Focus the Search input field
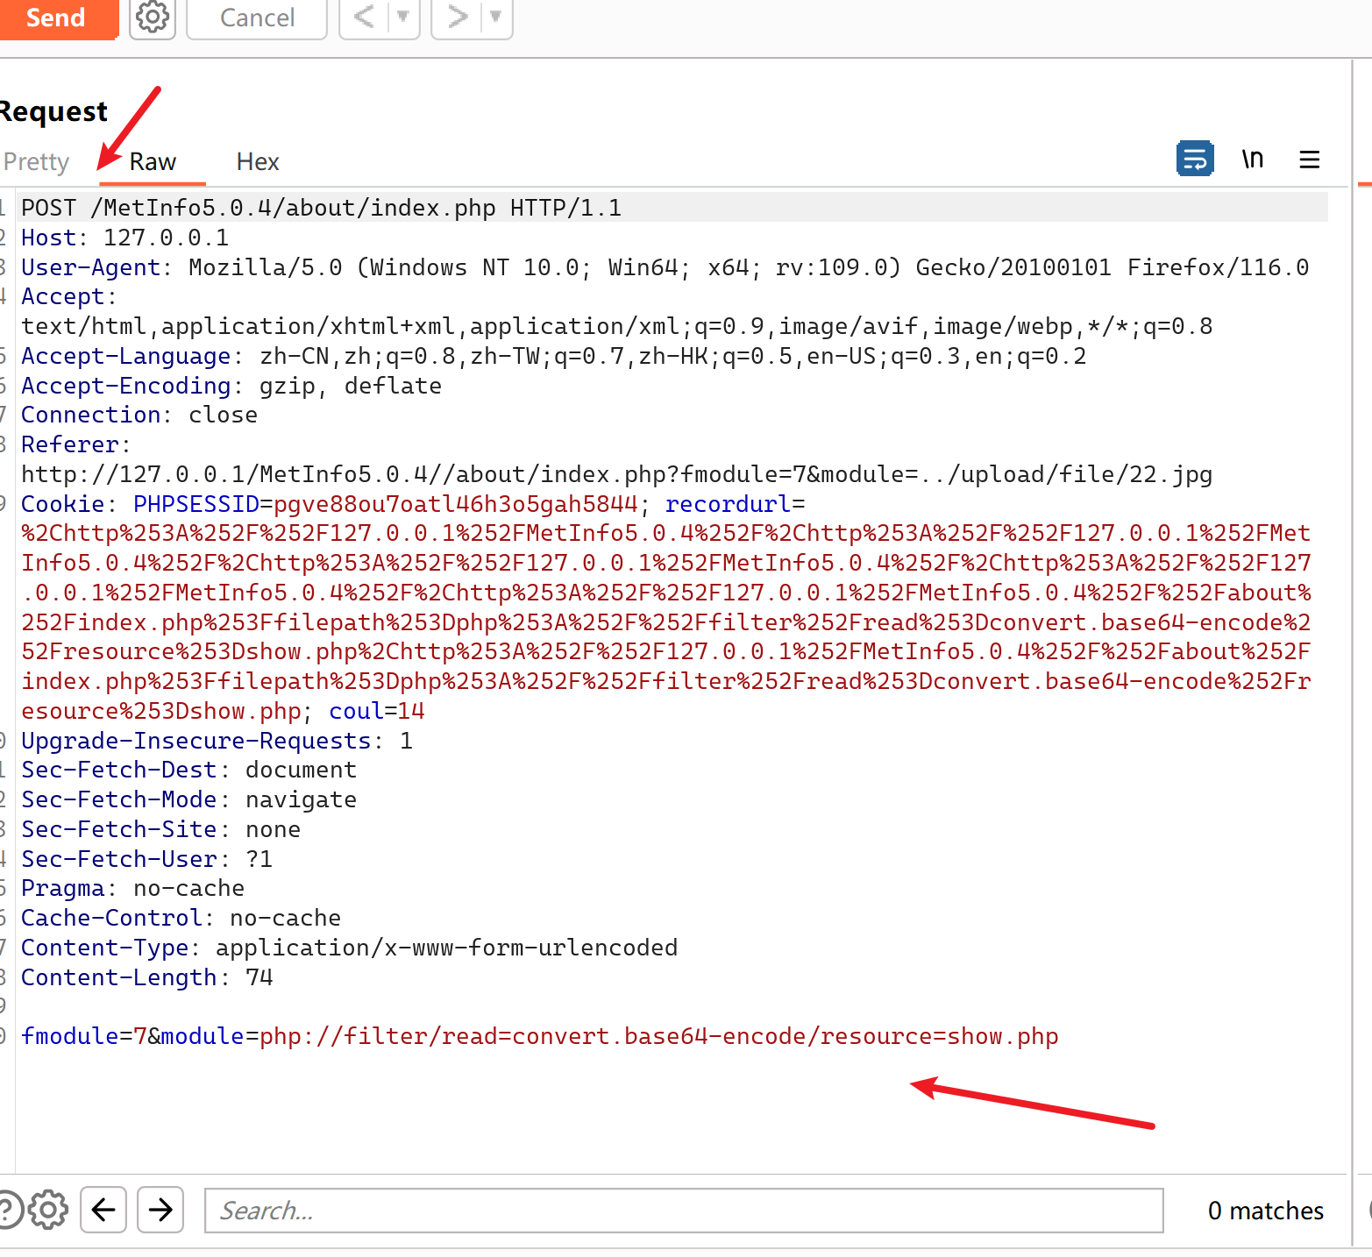Screen dimensions: 1372x1257 684,1211
